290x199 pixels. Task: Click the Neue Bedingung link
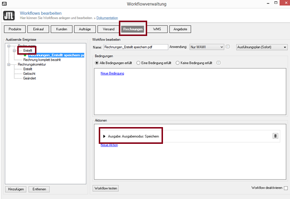click(112, 73)
